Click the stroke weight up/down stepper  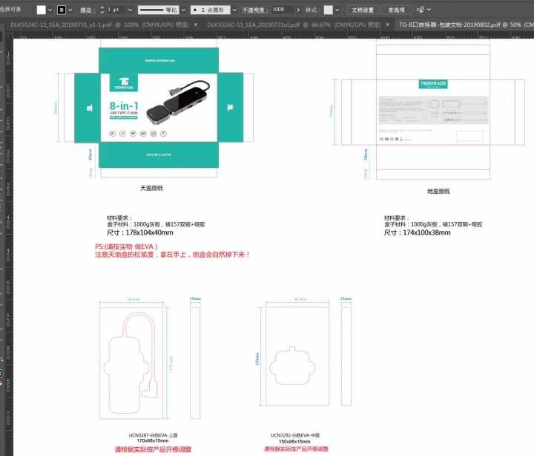[103, 10]
